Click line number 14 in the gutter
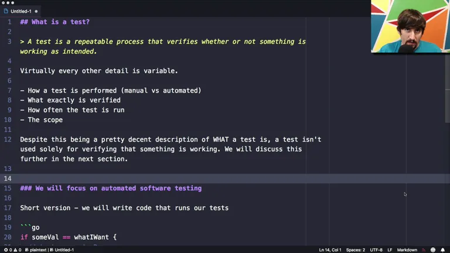Screen dimensions: 450x253 point(8,179)
